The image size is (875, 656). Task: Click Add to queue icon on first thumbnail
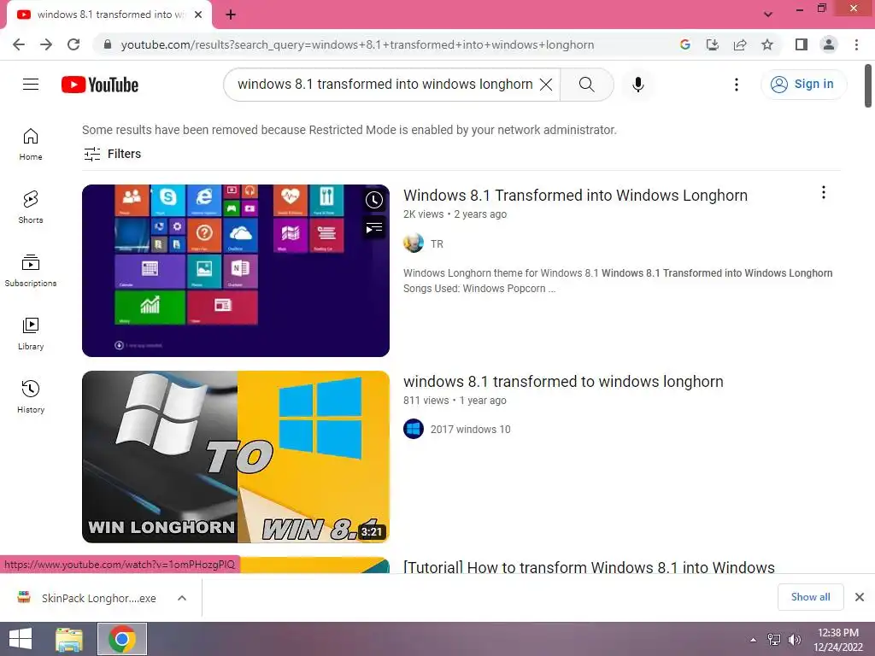pos(374,227)
